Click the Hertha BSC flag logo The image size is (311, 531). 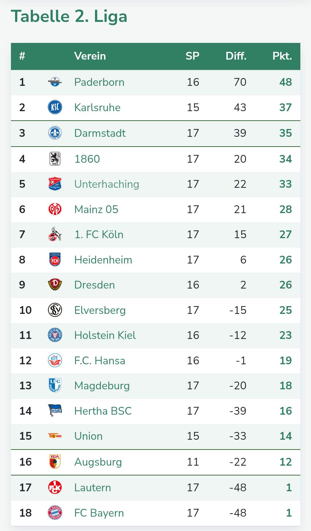point(55,411)
